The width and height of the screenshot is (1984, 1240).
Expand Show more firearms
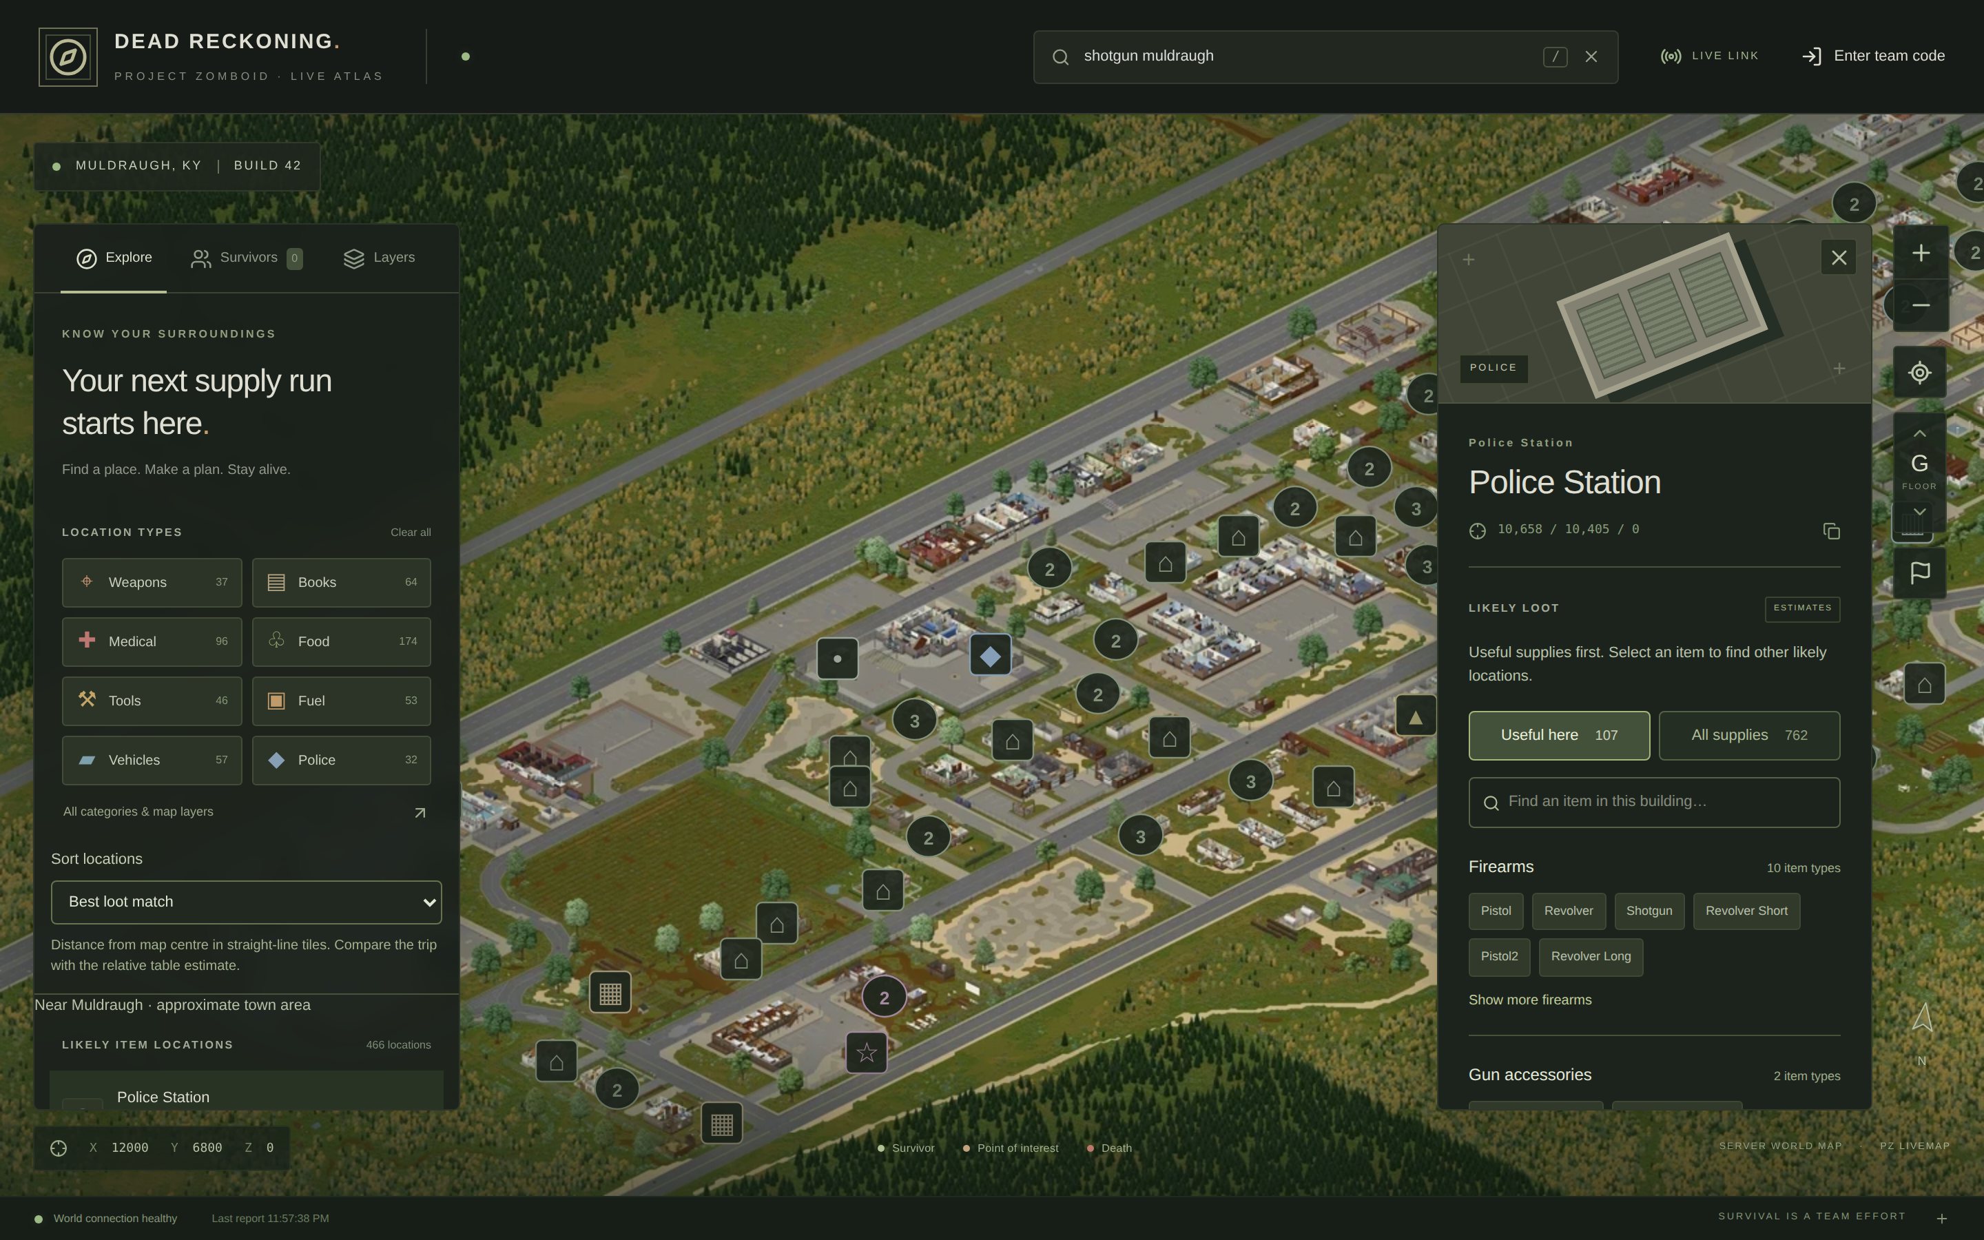1529,1000
